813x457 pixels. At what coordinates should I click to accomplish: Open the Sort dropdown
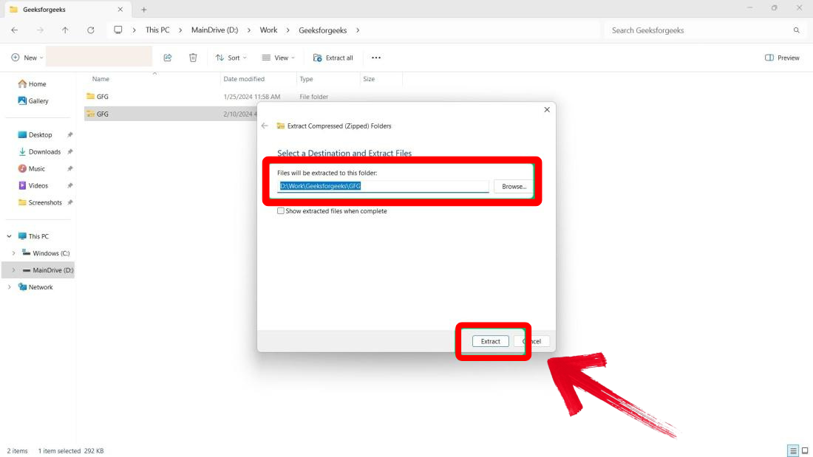pos(231,58)
